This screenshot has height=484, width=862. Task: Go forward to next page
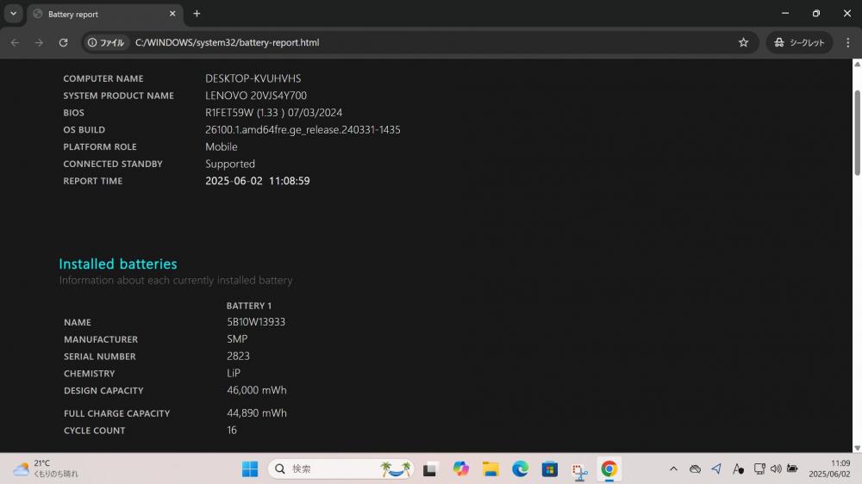click(39, 42)
